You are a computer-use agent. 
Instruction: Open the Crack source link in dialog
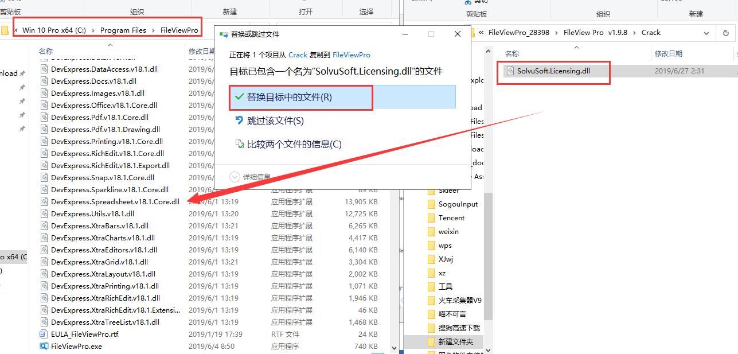[x=298, y=55]
